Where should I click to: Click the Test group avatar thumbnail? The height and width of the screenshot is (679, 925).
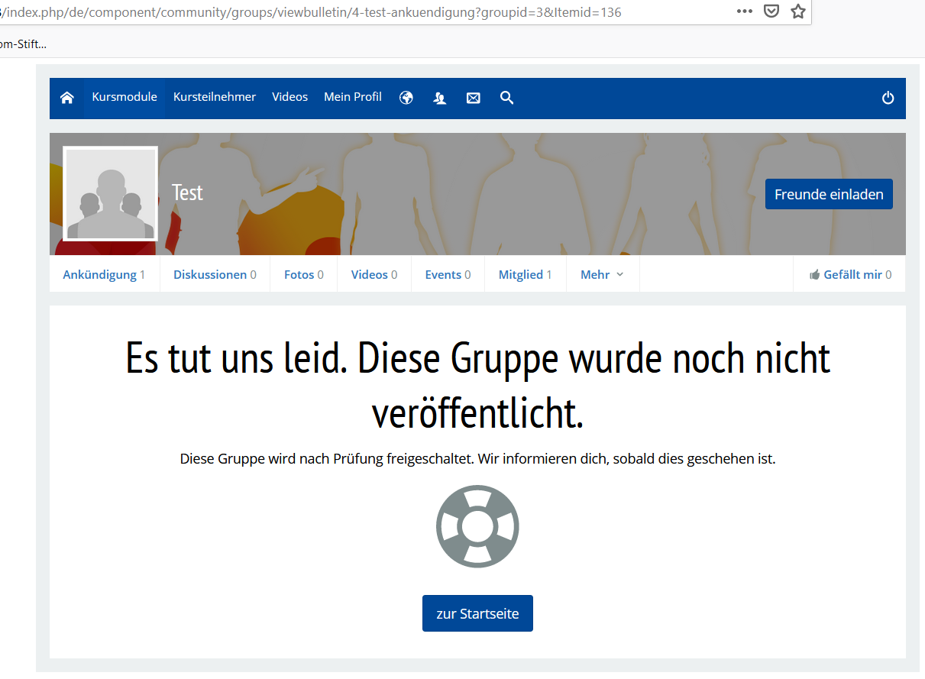(x=111, y=194)
